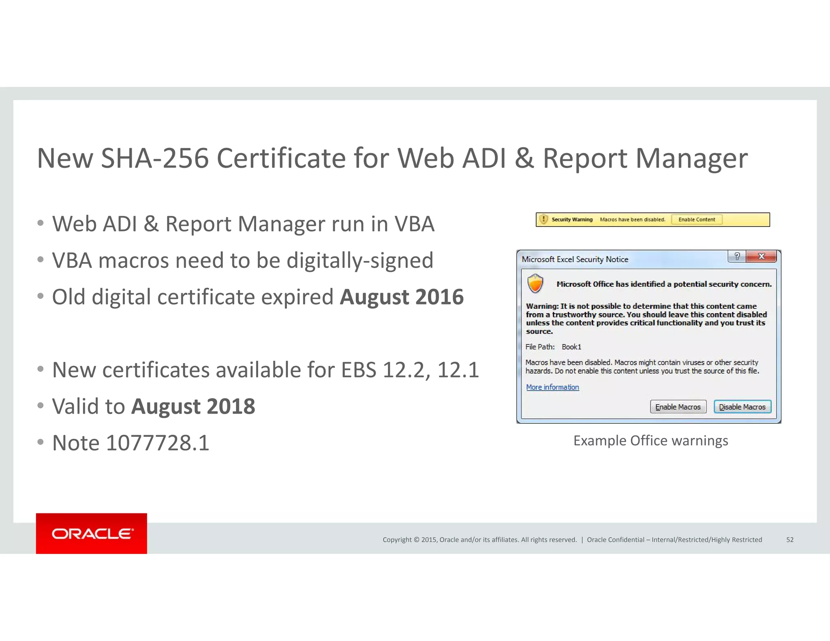
Task: Click the 'Security Warning' label in the yellow bar
Action: click(572, 220)
